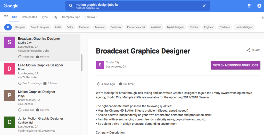The width and height of the screenshot is (264, 135).
Task: Toggle the filter sliders icon
Action: (x=6, y=17)
